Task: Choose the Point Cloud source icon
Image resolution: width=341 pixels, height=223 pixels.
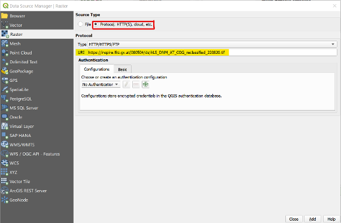Action: point(4,53)
